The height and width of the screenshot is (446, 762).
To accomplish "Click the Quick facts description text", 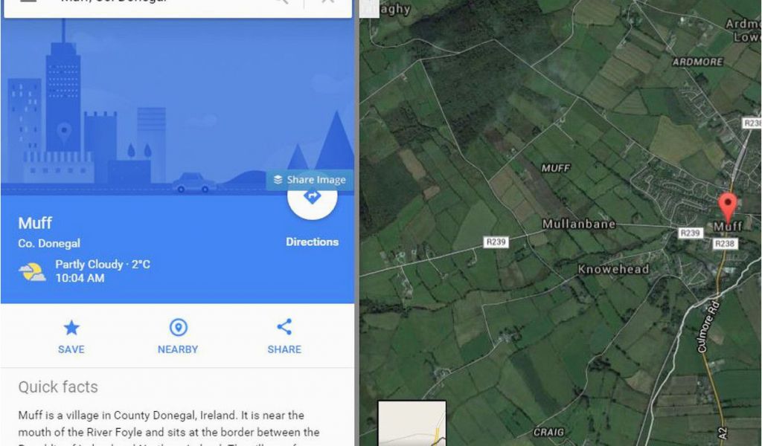I will [169, 428].
